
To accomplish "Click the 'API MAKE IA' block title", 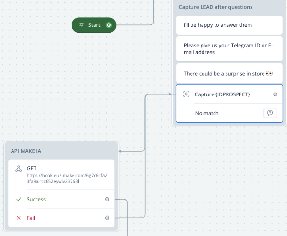I will (26, 151).
